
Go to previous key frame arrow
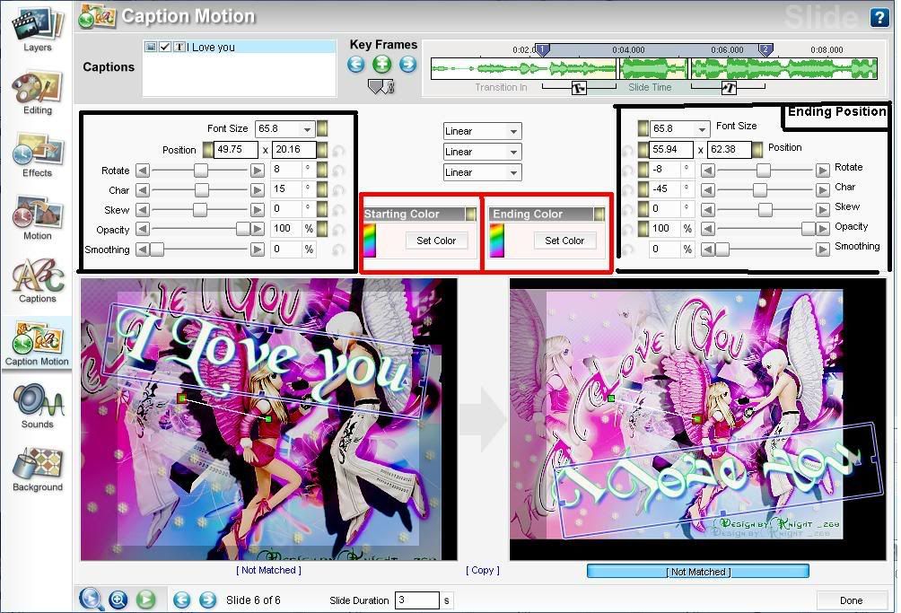click(x=355, y=65)
